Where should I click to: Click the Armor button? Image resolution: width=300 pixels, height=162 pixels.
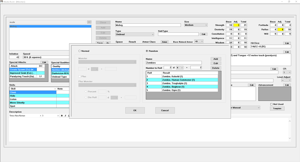click(165, 42)
